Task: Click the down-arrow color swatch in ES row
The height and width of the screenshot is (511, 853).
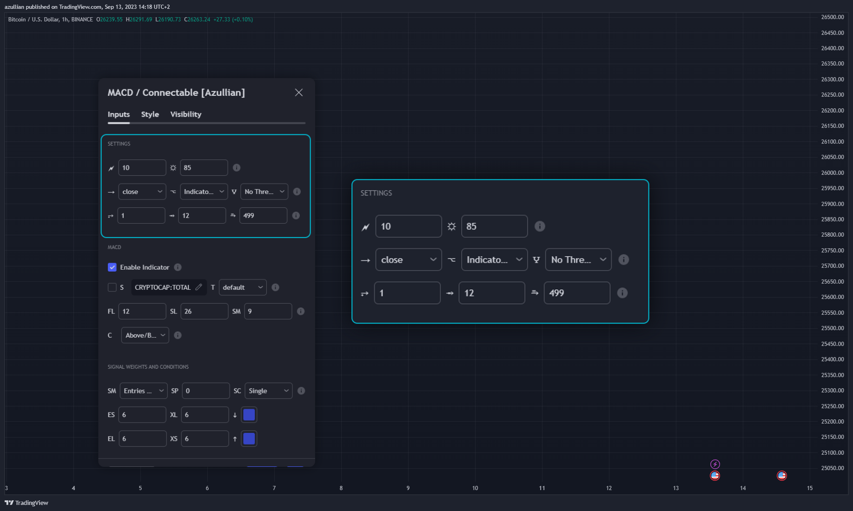Action: 249,415
